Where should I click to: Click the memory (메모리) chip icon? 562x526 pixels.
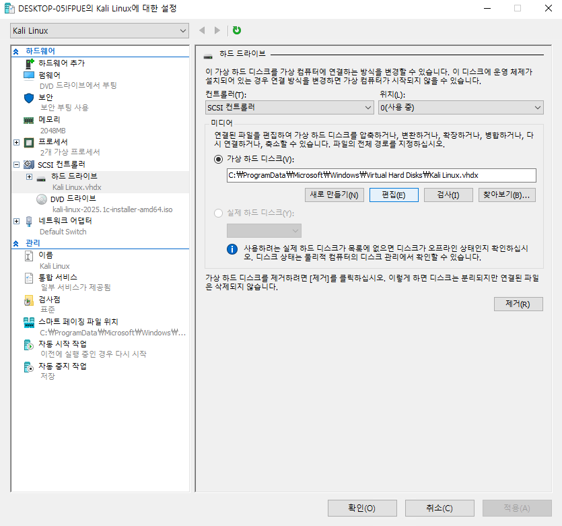click(x=29, y=120)
